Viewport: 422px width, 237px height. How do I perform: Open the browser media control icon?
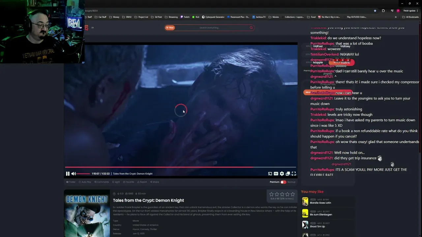(x=392, y=11)
